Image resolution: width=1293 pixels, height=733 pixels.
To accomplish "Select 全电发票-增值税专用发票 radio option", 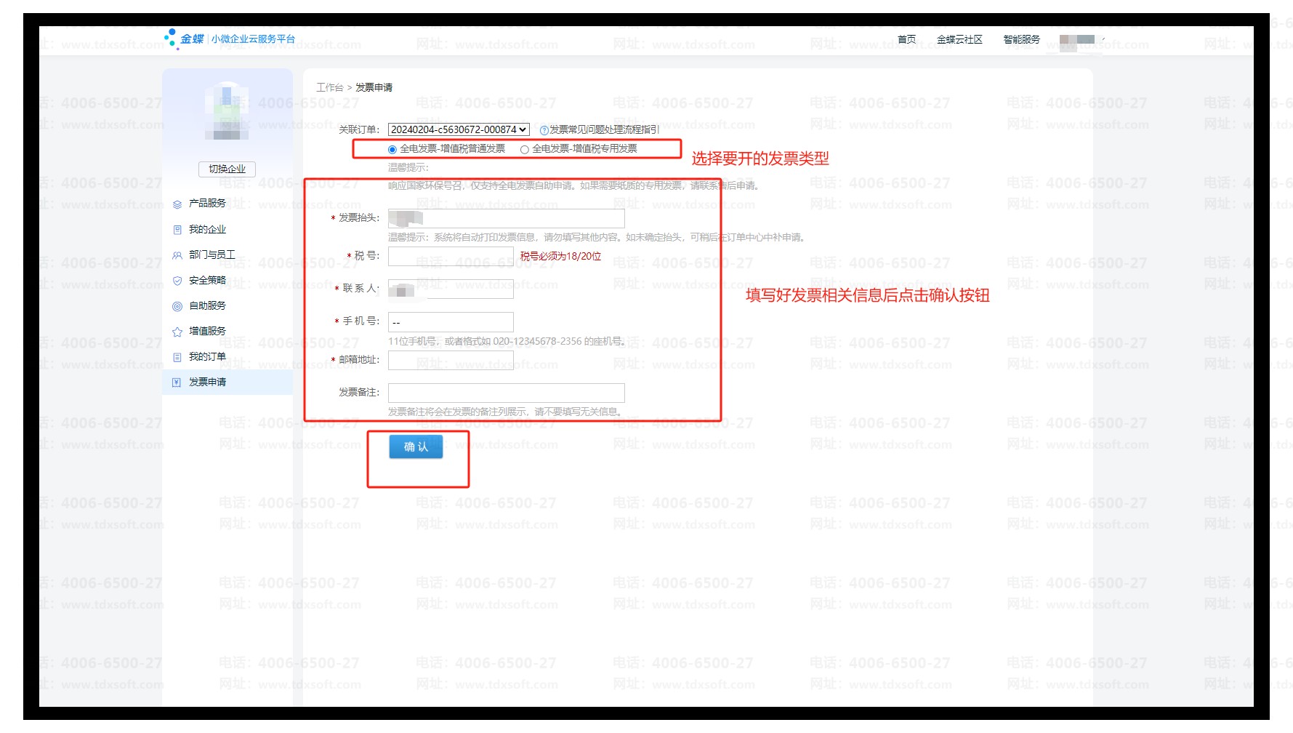I will pyautogui.click(x=524, y=150).
